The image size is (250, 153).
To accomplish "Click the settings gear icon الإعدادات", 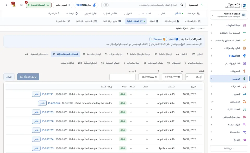I will 77,14.
